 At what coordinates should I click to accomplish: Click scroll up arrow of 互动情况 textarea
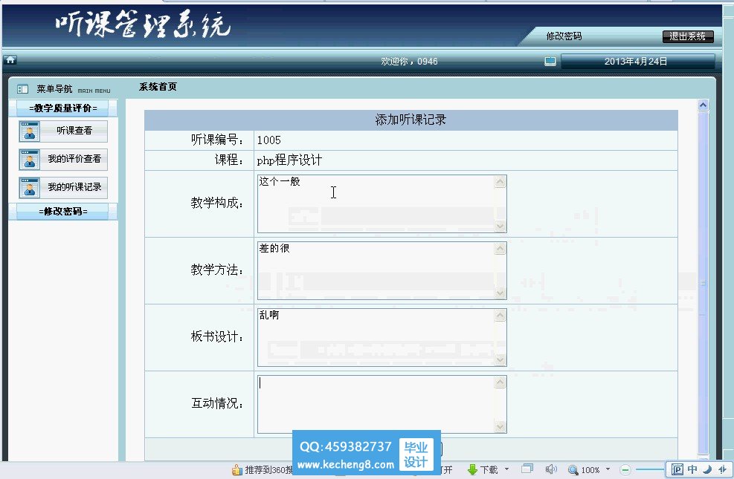(500, 382)
